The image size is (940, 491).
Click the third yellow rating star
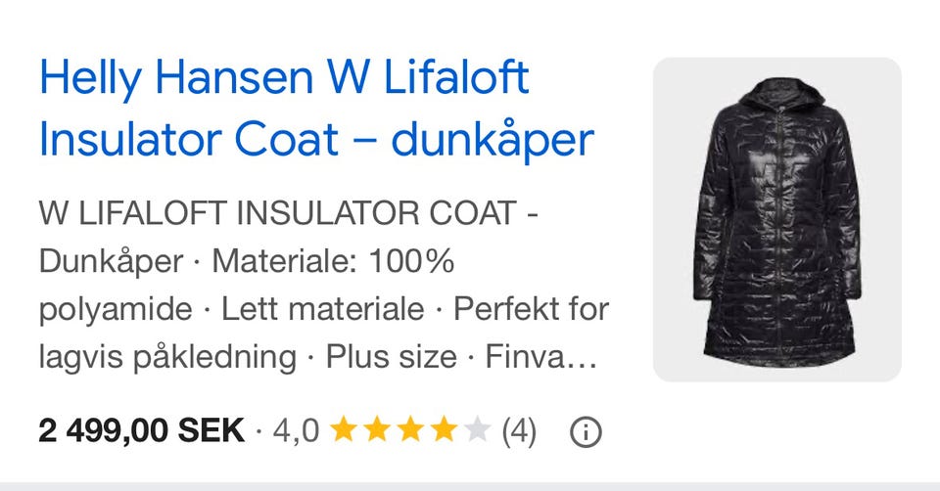410,430
